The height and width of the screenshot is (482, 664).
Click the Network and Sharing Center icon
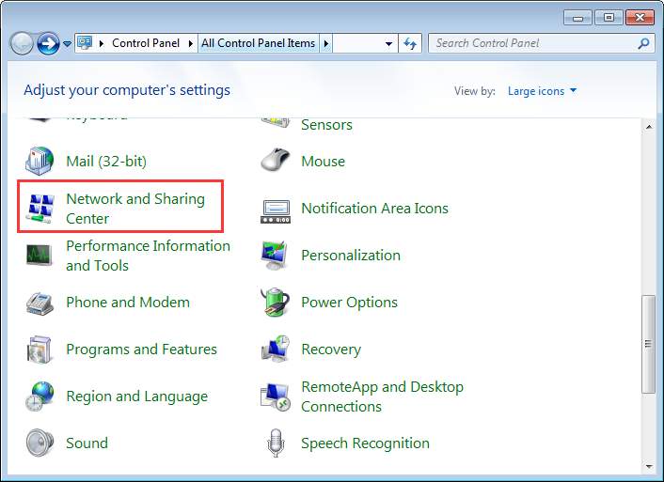click(x=40, y=209)
